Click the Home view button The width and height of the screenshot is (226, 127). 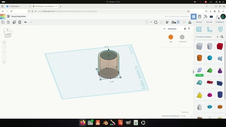click(x=4, y=42)
